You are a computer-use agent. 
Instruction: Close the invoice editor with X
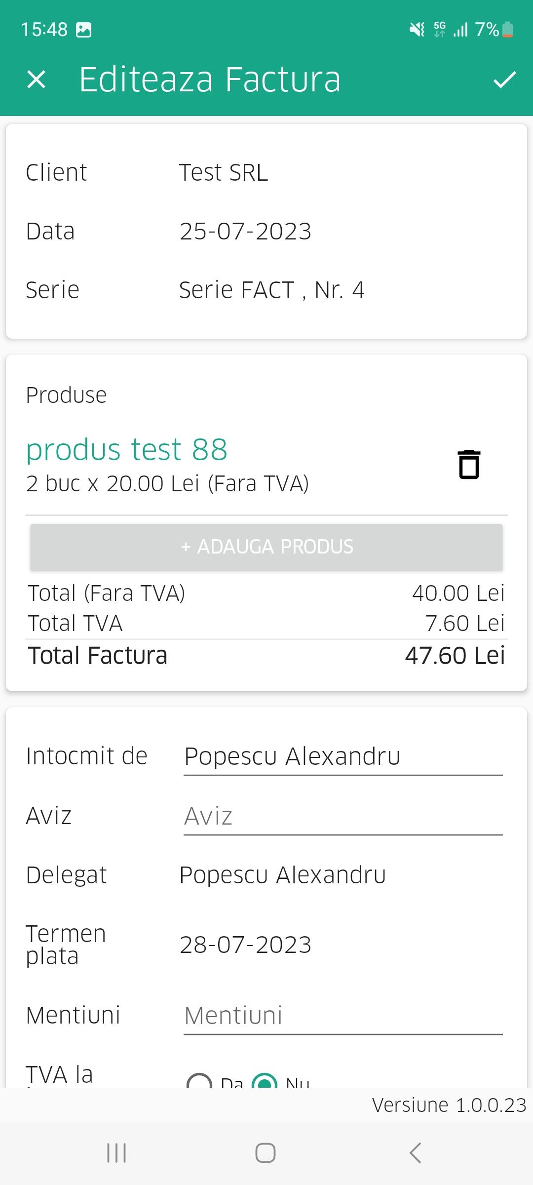point(36,79)
